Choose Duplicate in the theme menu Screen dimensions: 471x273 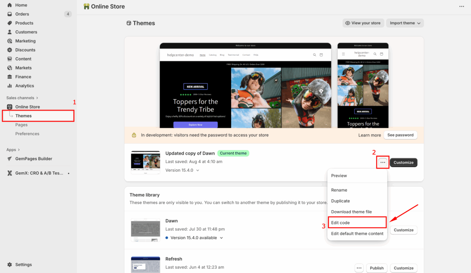pyautogui.click(x=340, y=201)
